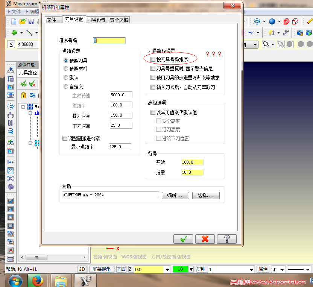The image size is (313, 287).
Task: Click the arrow cursor selection icon
Action: 266,44
